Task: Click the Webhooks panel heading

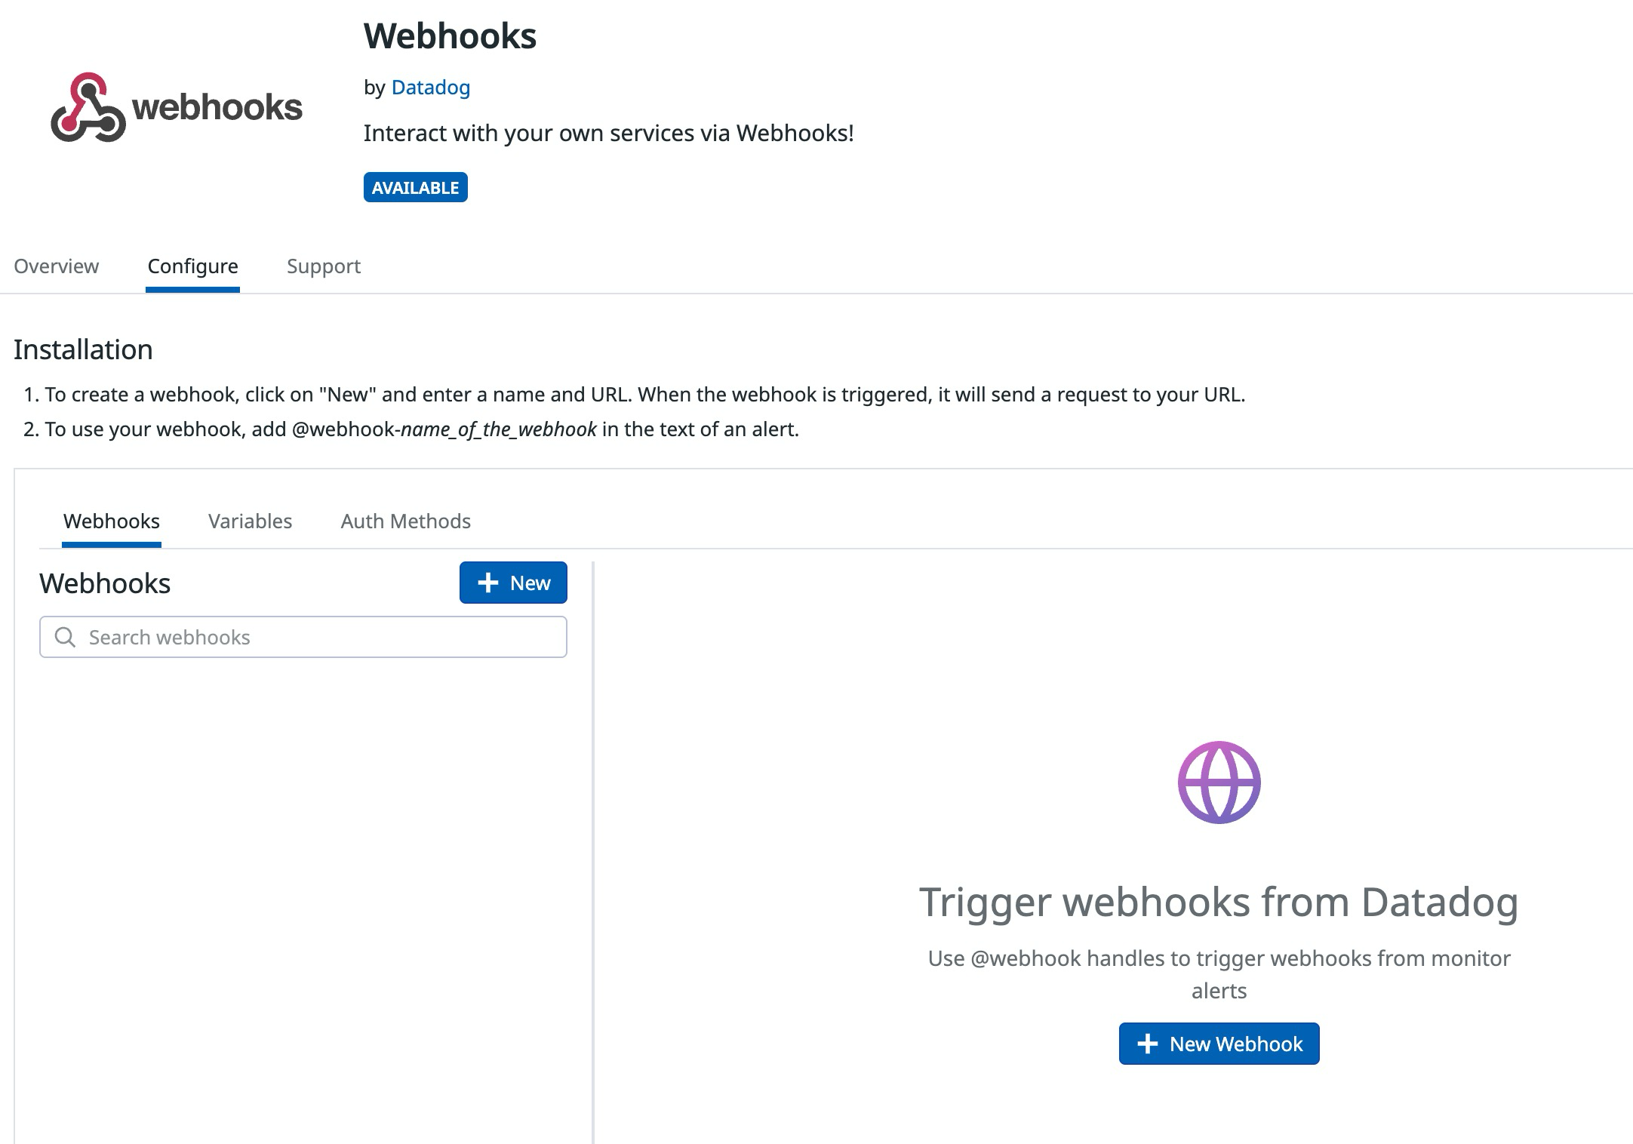Action: pyautogui.click(x=105, y=583)
